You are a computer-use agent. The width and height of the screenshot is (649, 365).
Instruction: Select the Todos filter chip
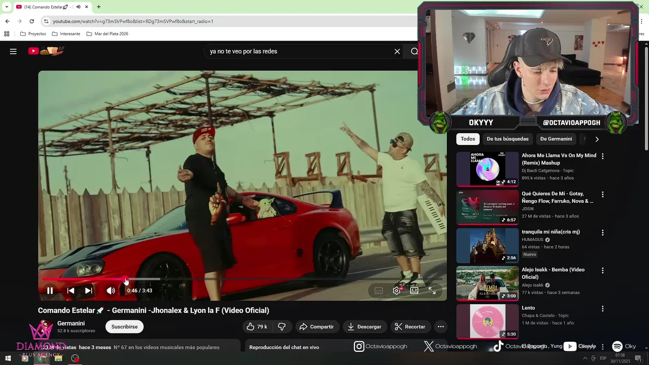[x=468, y=139]
